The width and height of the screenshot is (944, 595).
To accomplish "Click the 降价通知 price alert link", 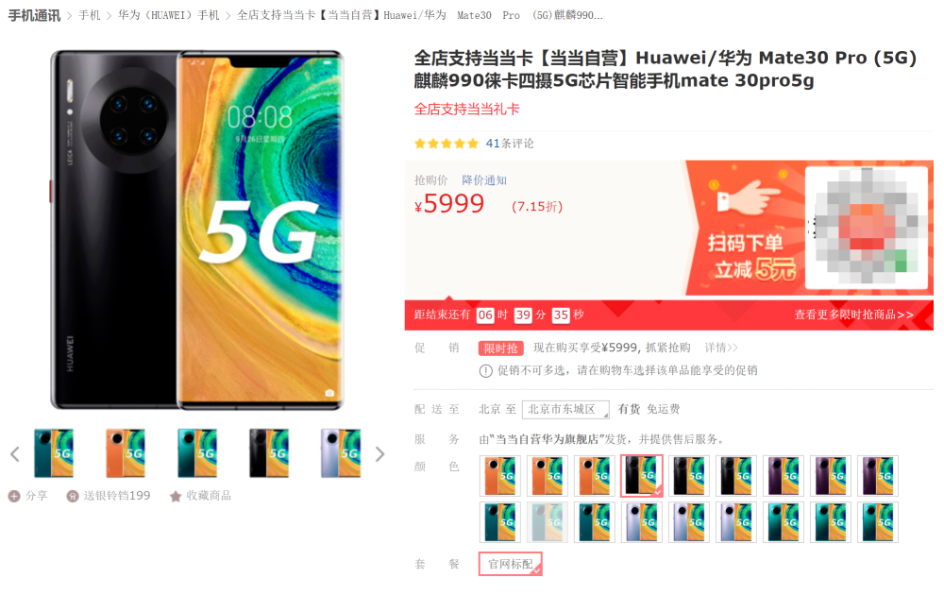I will point(484,180).
